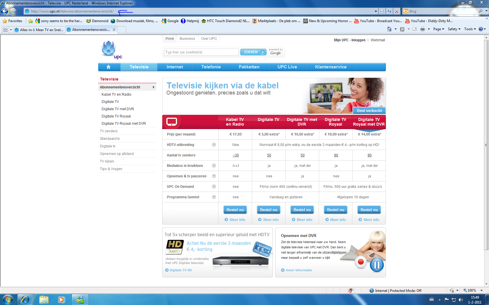
Task: Open the Page menu dropdown
Action: pyautogui.click(x=439, y=29)
